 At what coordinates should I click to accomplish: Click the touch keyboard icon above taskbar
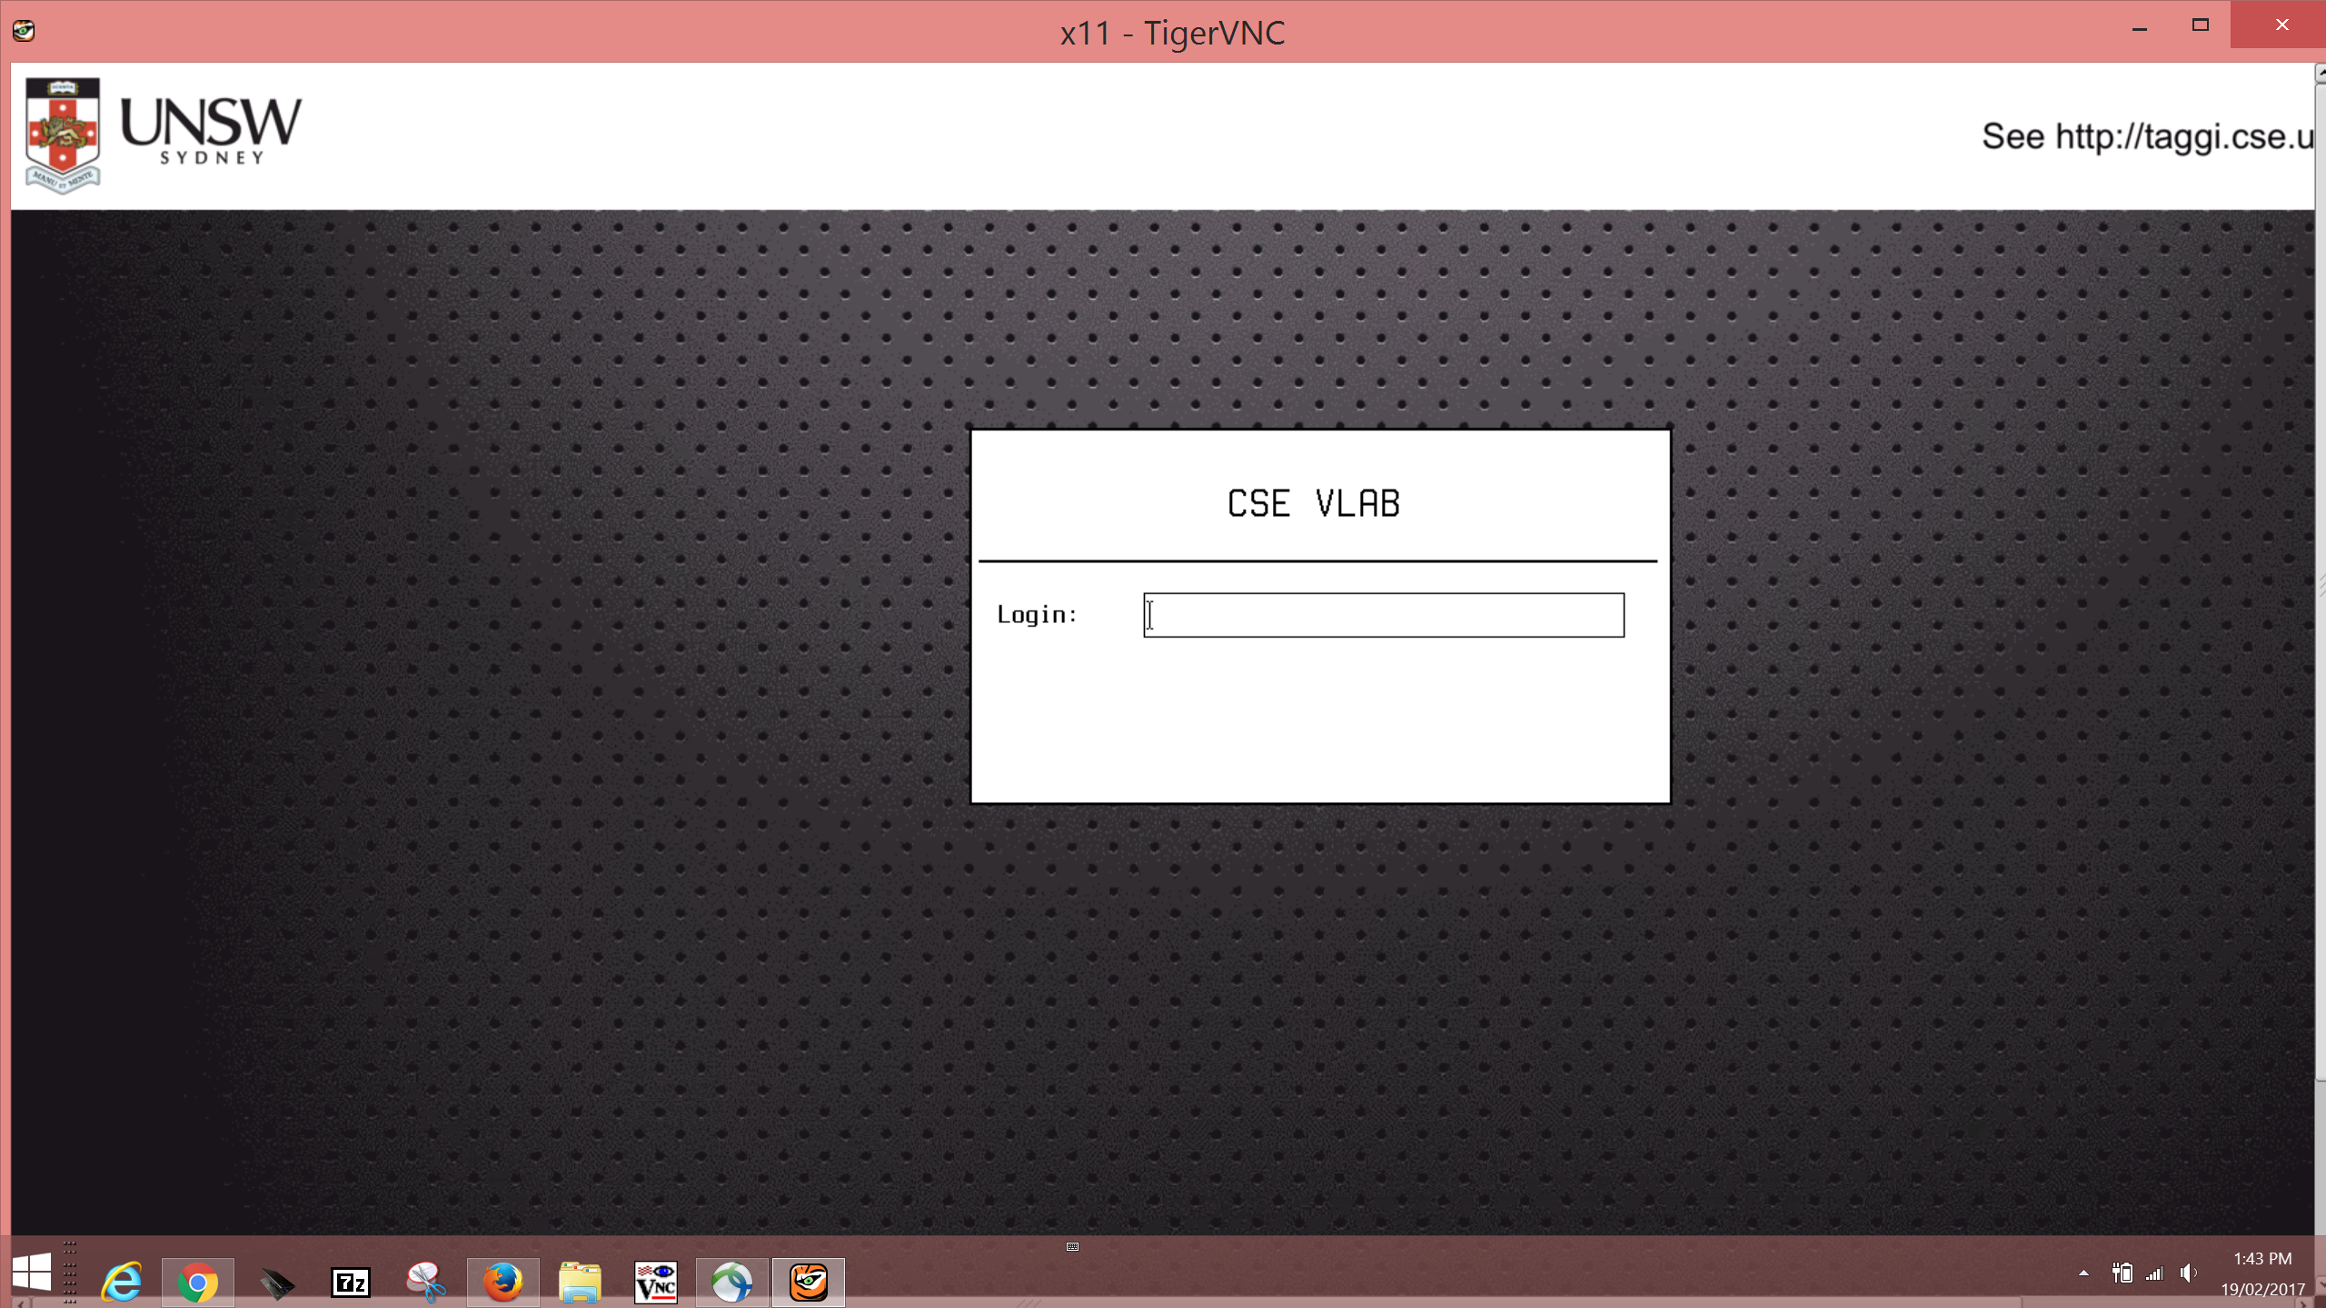coord(1072,1247)
